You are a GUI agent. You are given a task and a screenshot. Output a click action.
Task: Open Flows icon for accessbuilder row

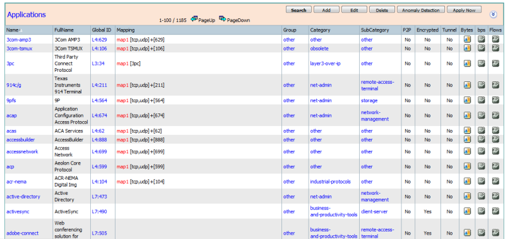495,139
